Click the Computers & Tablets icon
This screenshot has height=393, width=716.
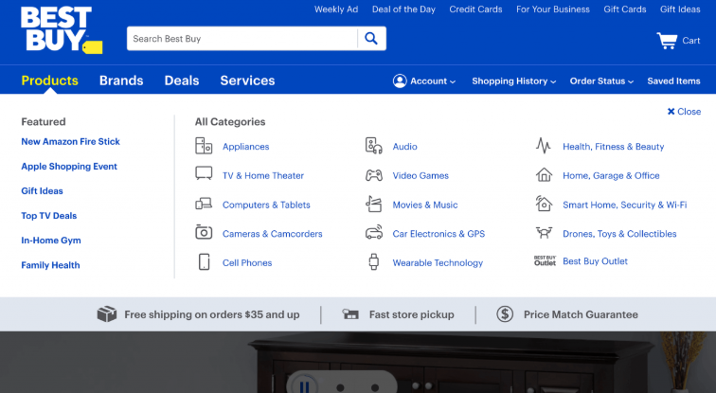point(204,204)
